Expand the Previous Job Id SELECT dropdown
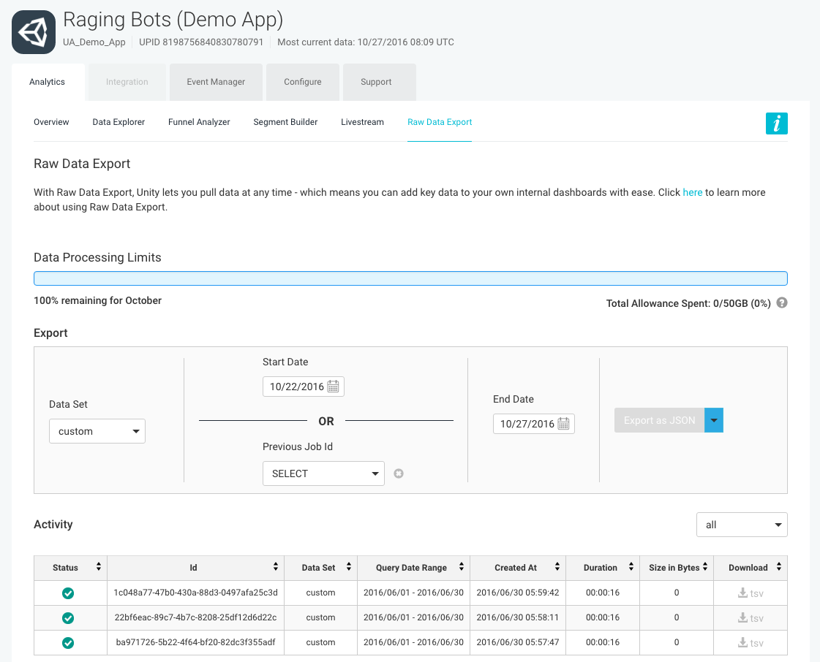 click(323, 473)
